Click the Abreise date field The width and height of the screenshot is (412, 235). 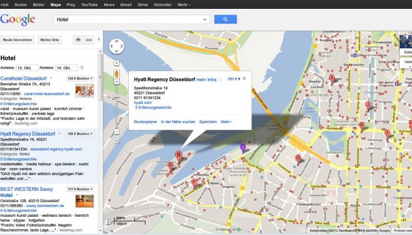tap(66, 68)
